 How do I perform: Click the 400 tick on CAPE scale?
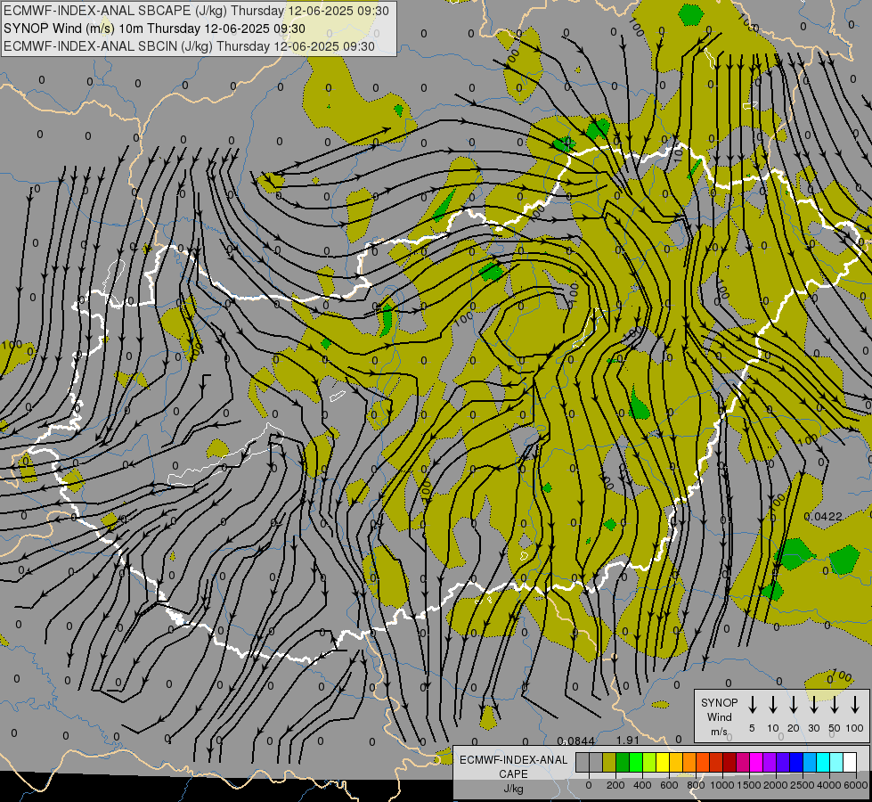pos(642,785)
